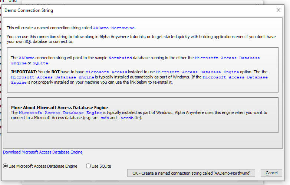Close the Demo Connection String dialog
This screenshot has width=290, height=185.
click(278, 10)
